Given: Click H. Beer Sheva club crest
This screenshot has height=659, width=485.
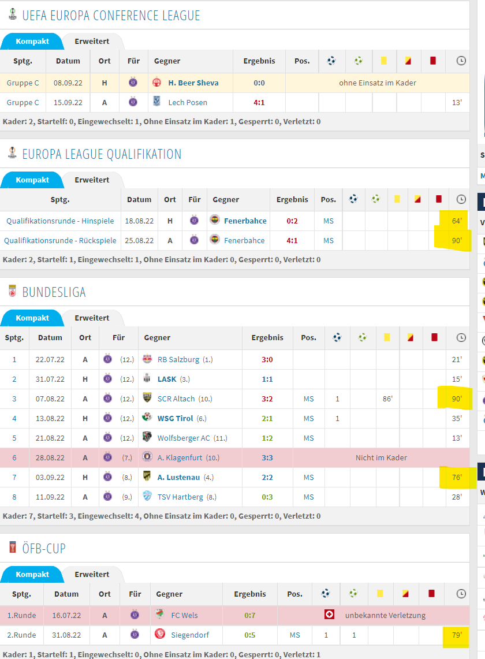Looking at the screenshot, I should tap(157, 83).
